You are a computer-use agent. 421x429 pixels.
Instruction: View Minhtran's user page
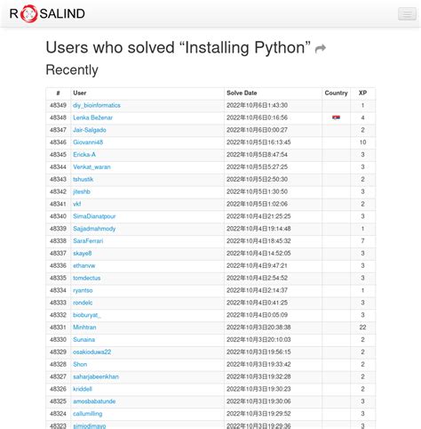84,328
